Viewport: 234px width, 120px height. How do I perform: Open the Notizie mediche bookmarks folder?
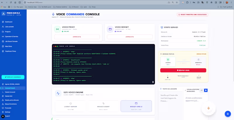pos(60,7)
